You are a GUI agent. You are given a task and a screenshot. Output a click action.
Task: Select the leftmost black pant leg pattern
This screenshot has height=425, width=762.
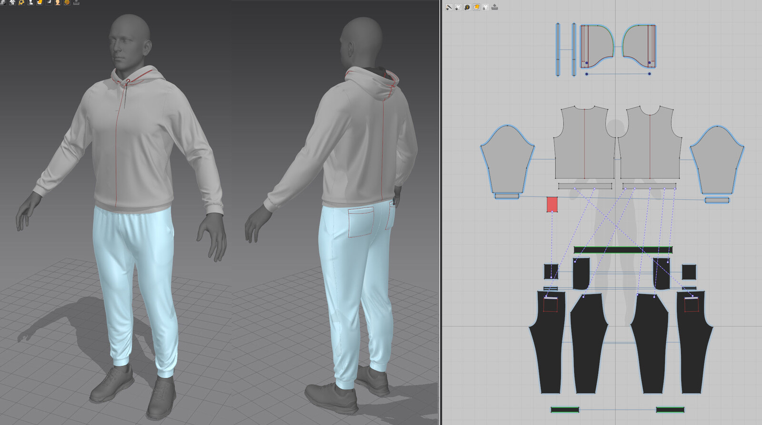(548, 342)
